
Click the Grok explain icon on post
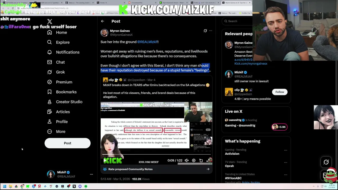click(205, 31)
